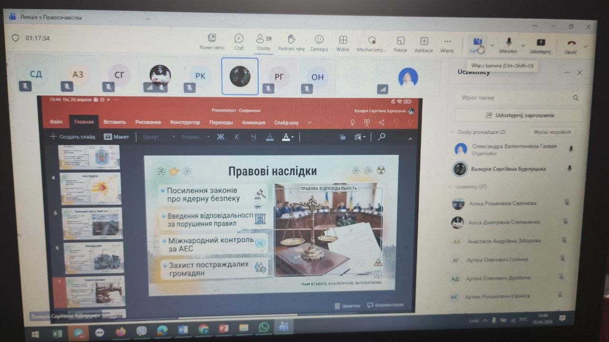This screenshot has height=342, width=609.
Task: Click the РГ participant tile
Action: pos(279,77)
